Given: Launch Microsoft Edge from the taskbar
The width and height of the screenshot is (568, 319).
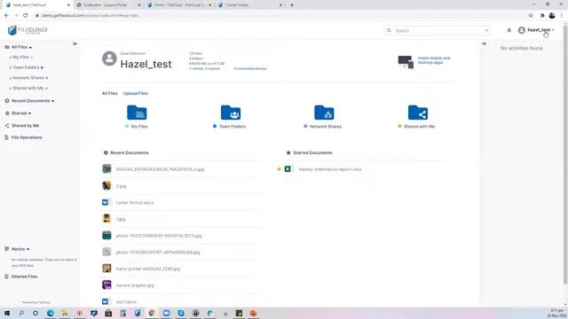Looking at the screenshot, I should click(x=51, y=313).
